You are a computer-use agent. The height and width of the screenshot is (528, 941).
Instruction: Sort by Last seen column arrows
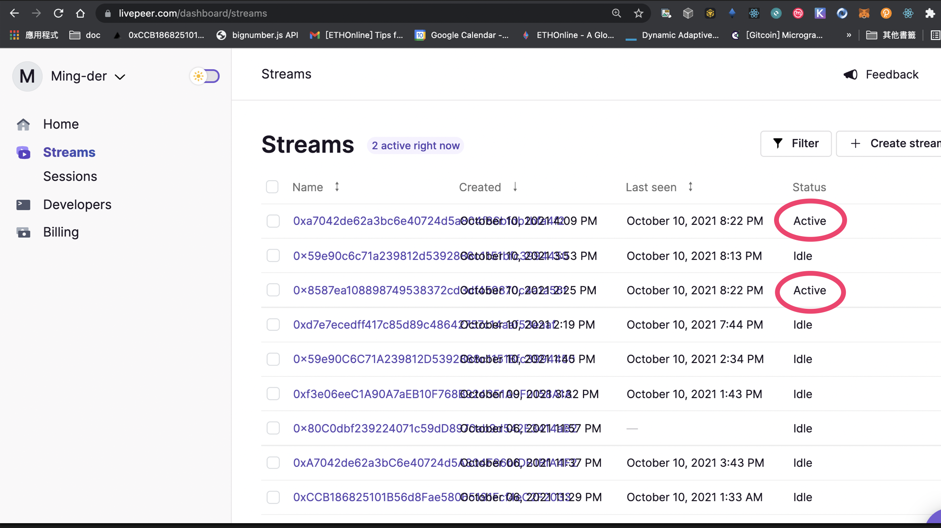pos(690,187)
